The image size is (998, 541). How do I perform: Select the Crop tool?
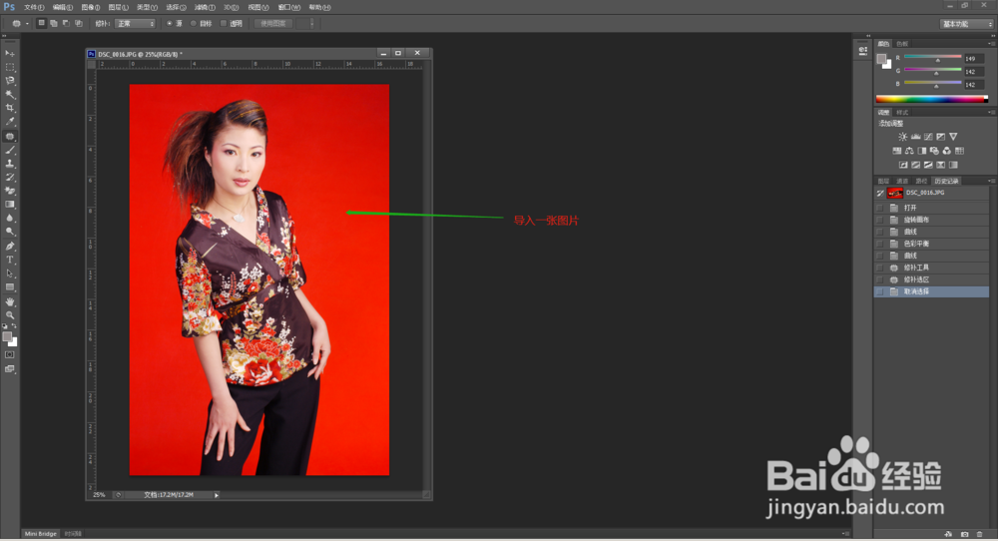click(10, 108)
